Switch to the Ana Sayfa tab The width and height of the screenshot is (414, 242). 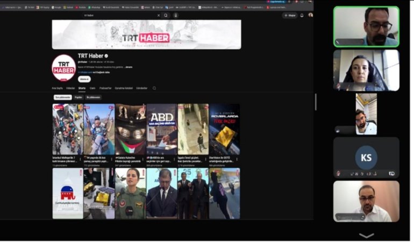click(x=57, y=88)
